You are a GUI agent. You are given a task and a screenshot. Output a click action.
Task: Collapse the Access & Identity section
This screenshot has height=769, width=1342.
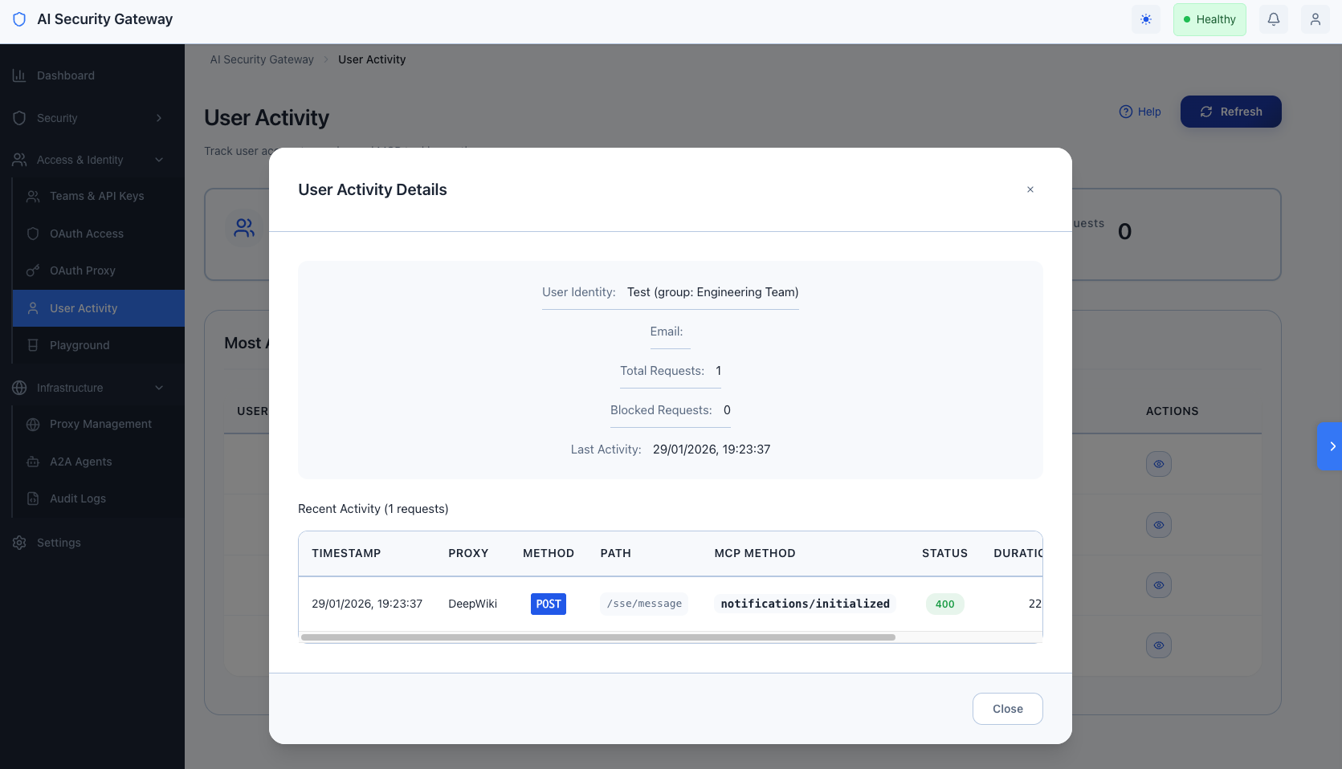[x=158, y=160]
